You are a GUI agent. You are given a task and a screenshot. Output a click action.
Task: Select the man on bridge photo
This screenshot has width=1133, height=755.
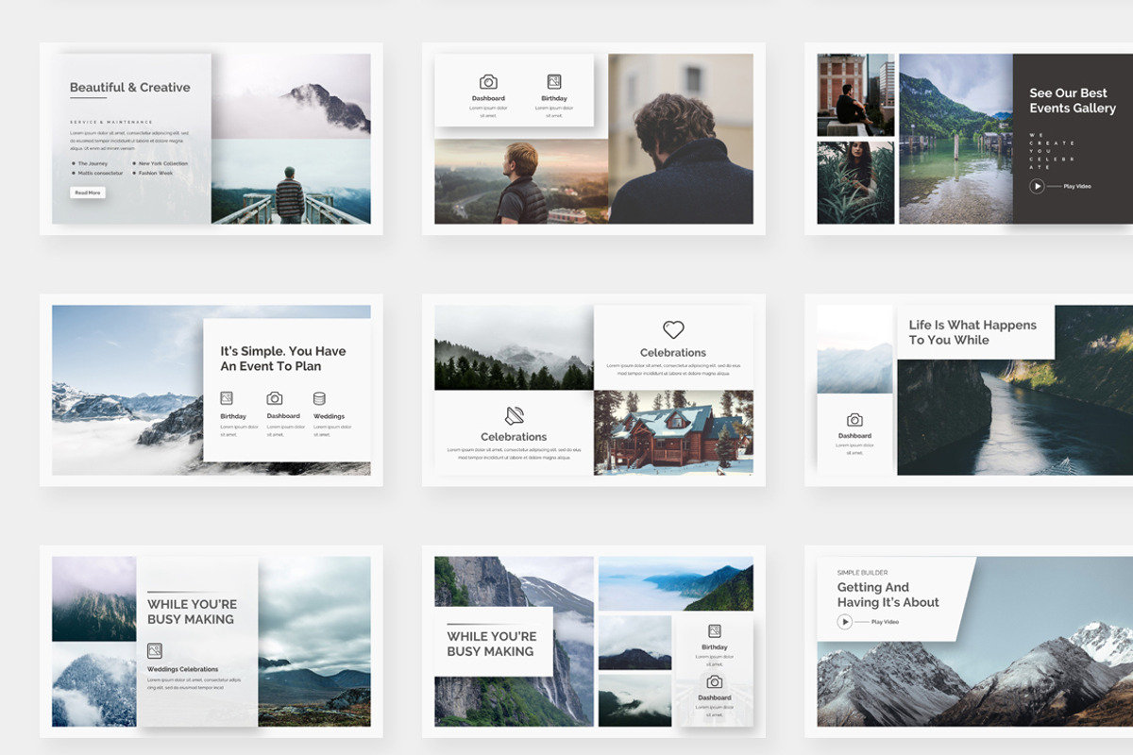pos(291,181)
